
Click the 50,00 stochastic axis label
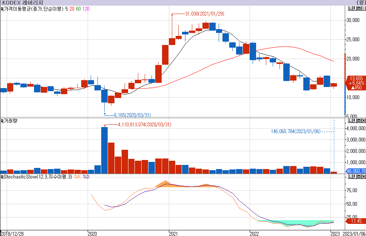(352, 204)
